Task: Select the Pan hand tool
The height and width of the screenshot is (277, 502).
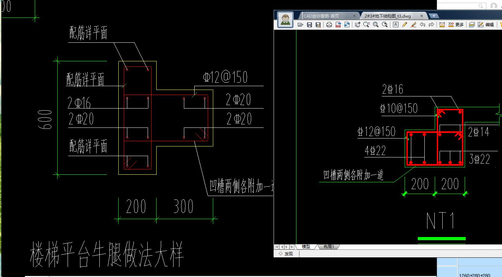Action: pos(358,24)
